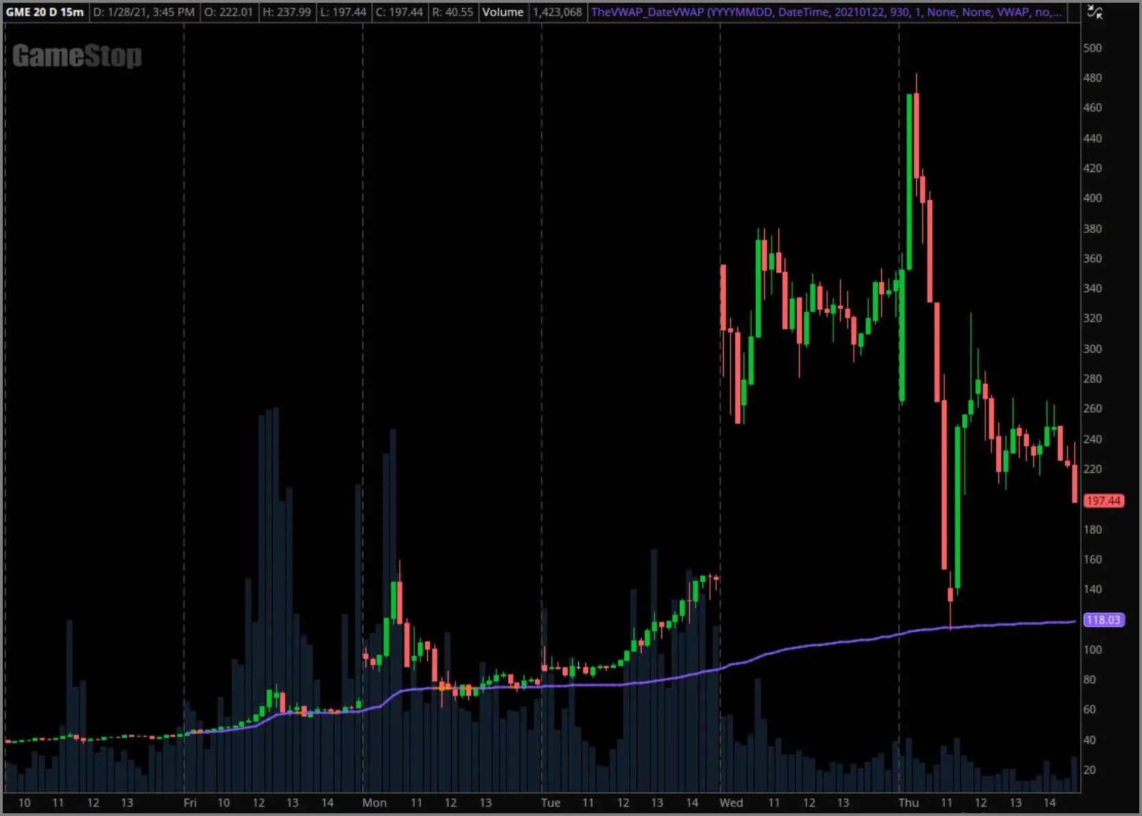Click the 280 price axis label
1142x816 pixels.
1093,379
